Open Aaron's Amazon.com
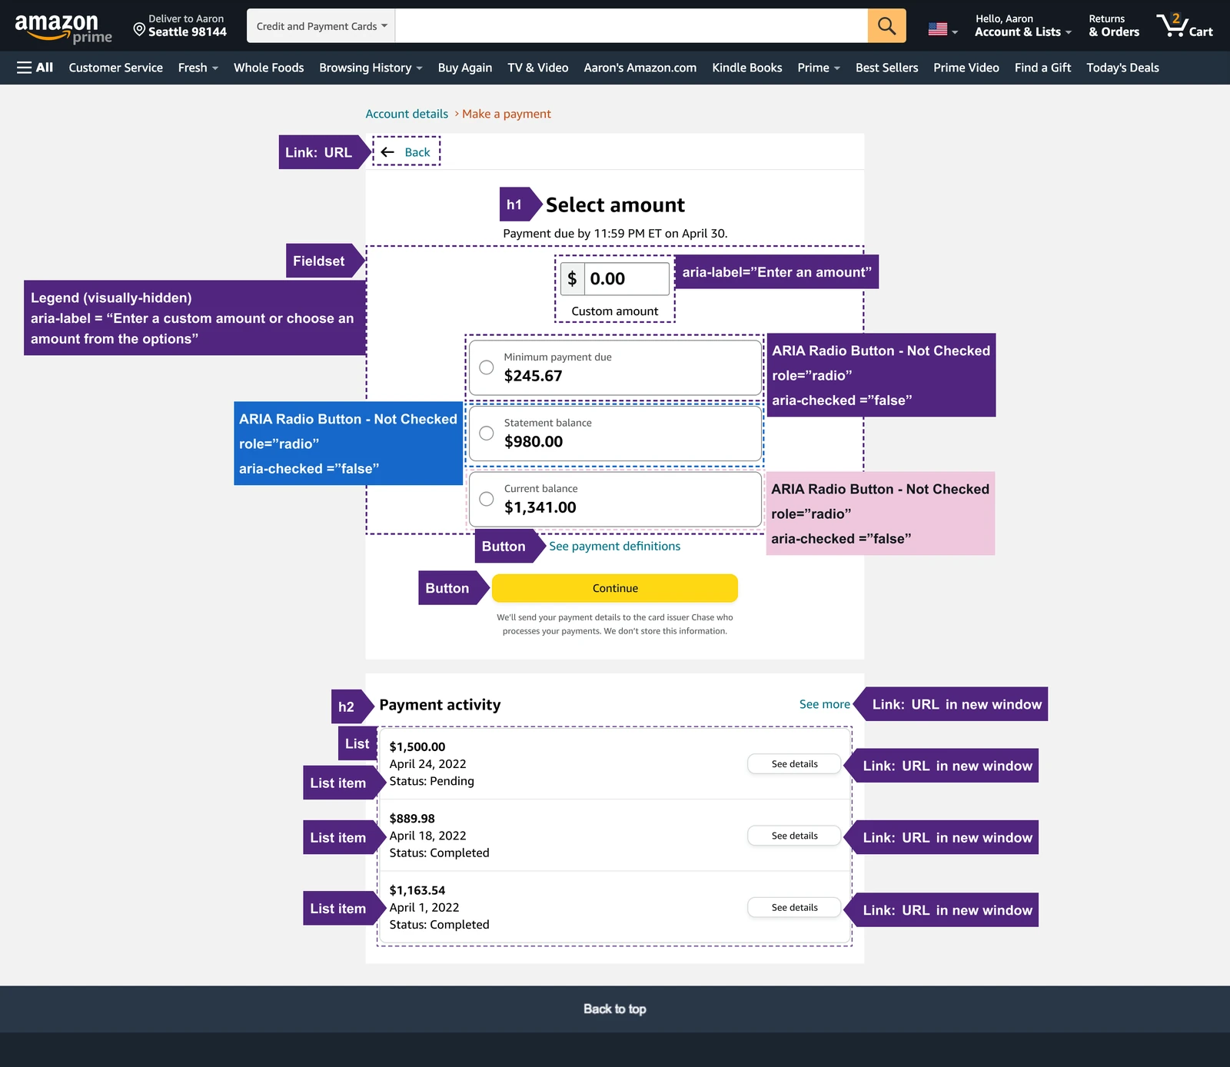1230x1067 pixels. [640, 68]
